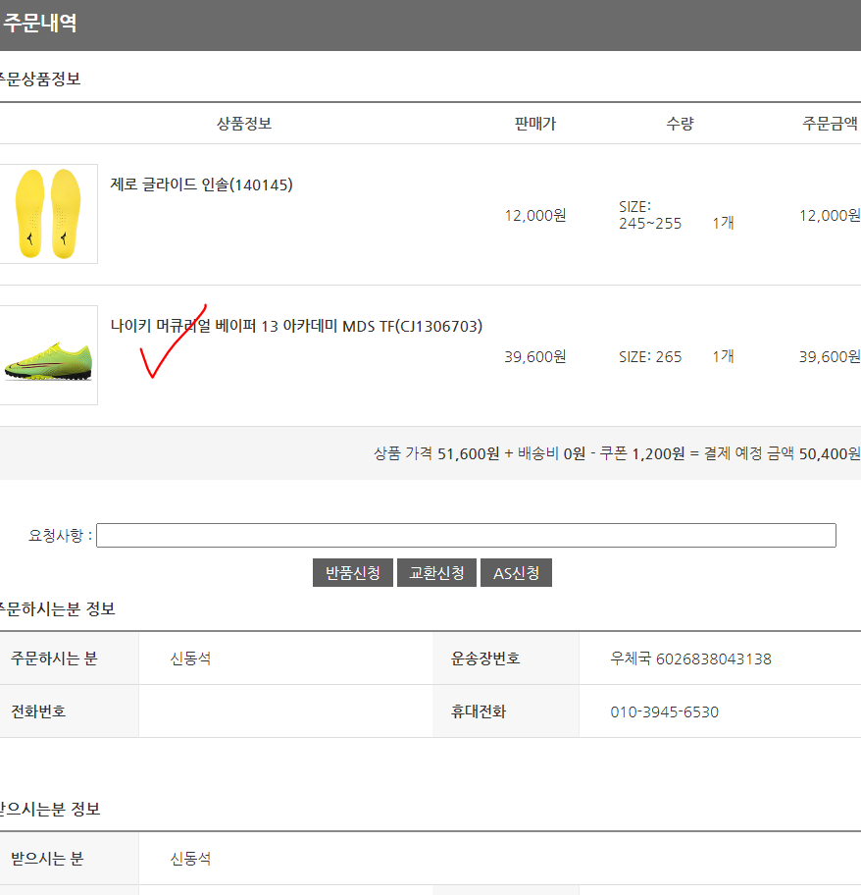Image resolution: width=861 pixels, height=895 pixels.
Task: Click the 반품신청 return request button
Action: tap(352, 572)
